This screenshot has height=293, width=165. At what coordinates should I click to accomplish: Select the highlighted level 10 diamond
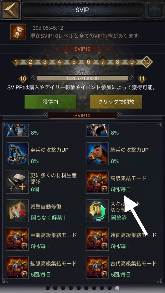coord(147,62)
